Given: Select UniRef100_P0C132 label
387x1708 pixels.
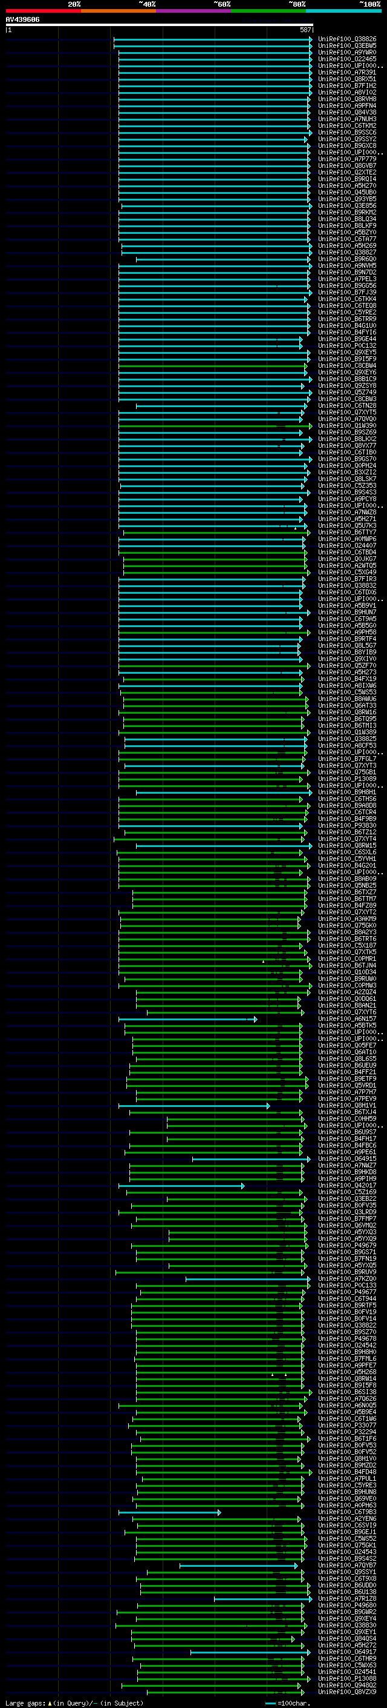Looking at the screenshot, I should point(347,345).
